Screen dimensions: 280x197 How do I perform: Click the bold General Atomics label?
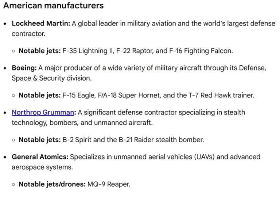click(40, 157)
